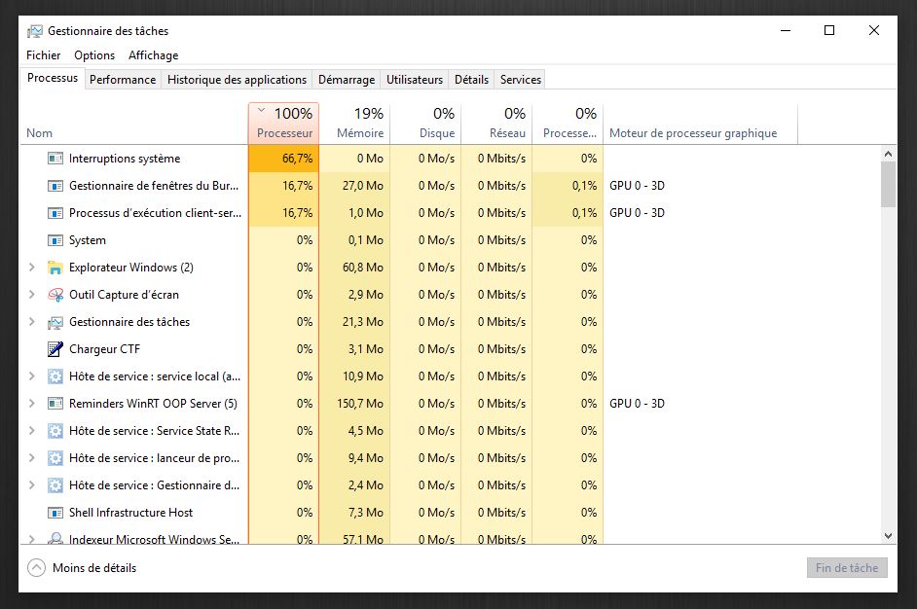Click GPU 0 - 3D in Reminders row

click(637, 404)
